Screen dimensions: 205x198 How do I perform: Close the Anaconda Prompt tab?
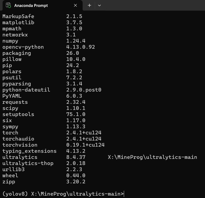point(75,5)
